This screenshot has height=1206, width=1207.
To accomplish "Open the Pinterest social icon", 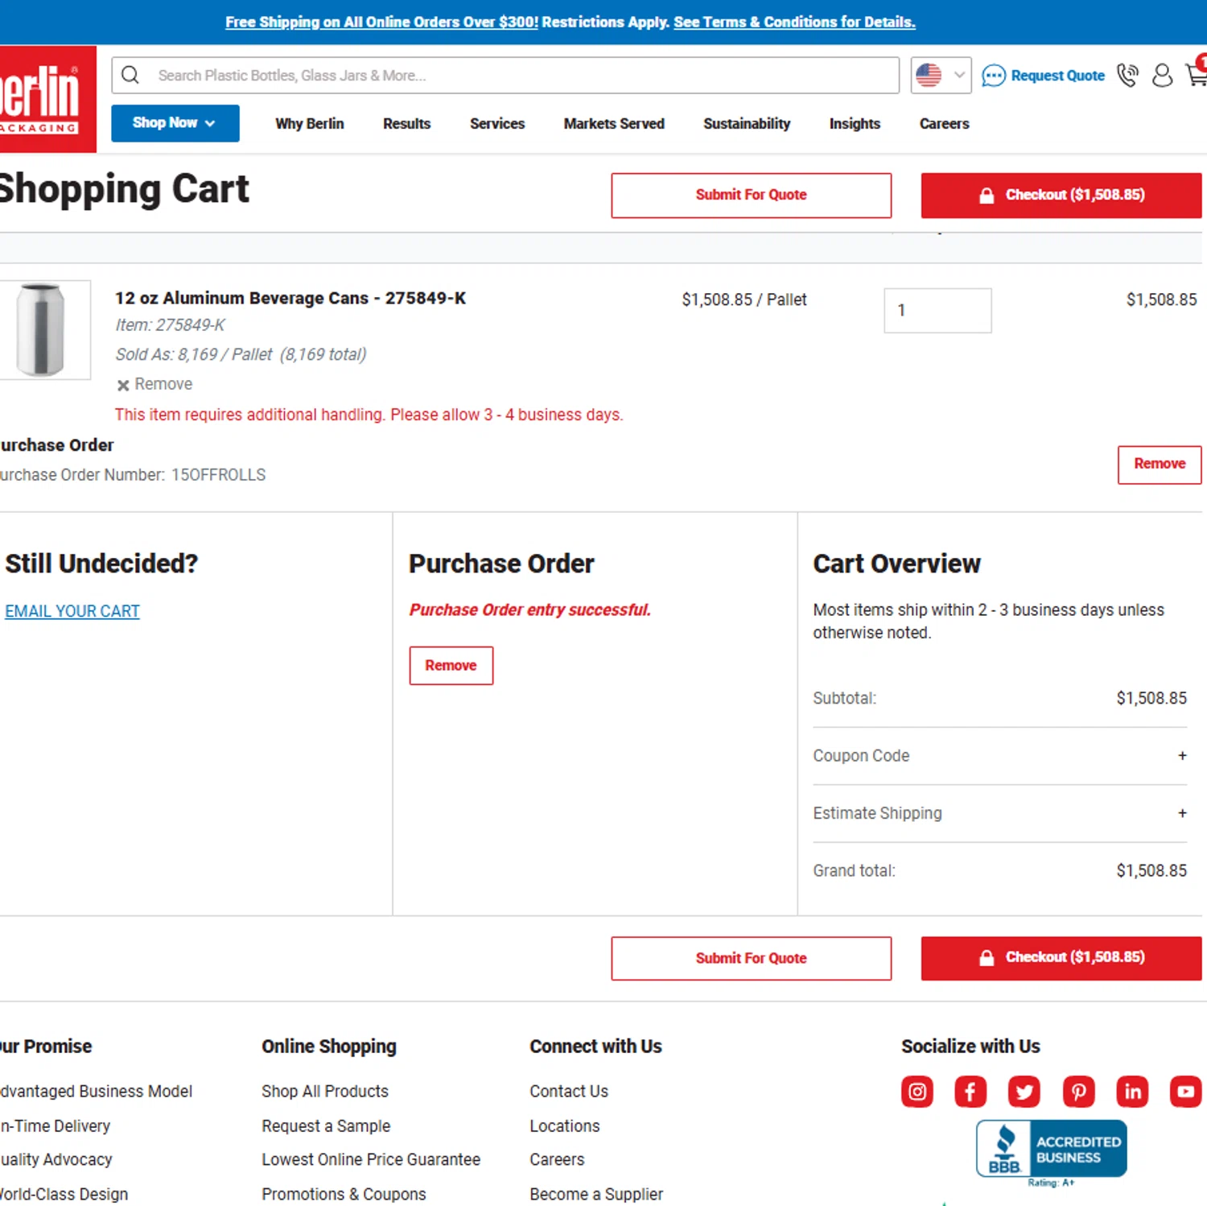I will 1079,1092.
